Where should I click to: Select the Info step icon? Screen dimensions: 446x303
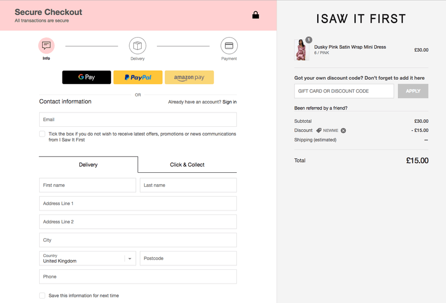[46, 45]
